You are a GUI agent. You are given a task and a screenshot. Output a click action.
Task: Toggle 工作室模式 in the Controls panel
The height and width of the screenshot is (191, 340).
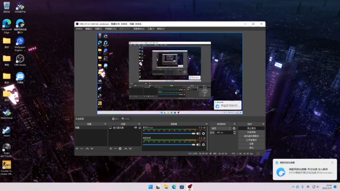coord(251,140)
